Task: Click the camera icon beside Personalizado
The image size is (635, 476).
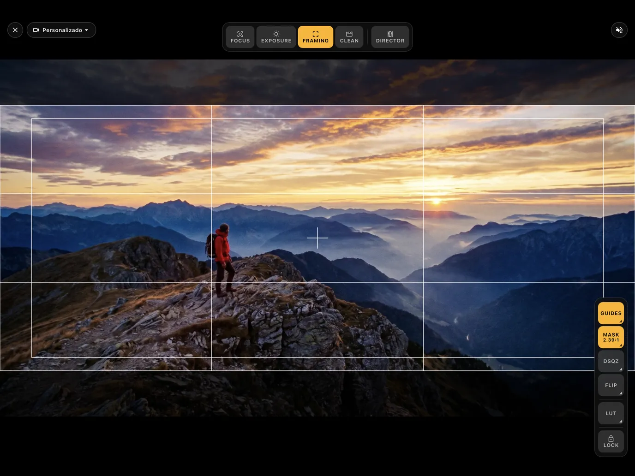Action: [36, 30]
